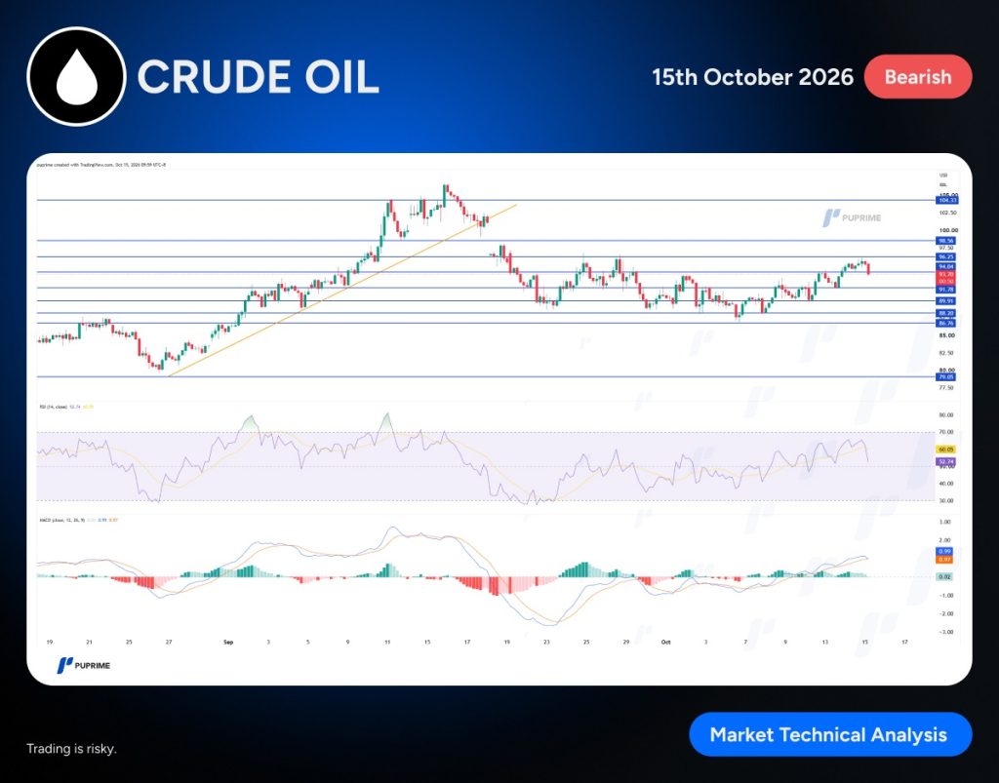Click the 98.56 price level label
This screenshot has height=783, width=999.
pyautogui.click(x=946, y=241)
